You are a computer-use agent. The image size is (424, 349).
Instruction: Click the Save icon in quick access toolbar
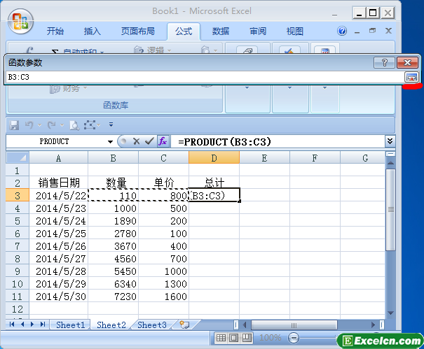[x=13, y=124]
